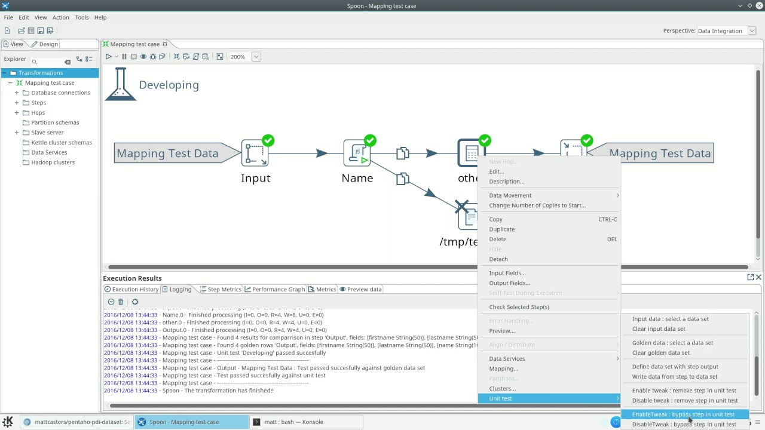Select Define data set with step output
Viewport: 765px width, 430px height.
685,367
